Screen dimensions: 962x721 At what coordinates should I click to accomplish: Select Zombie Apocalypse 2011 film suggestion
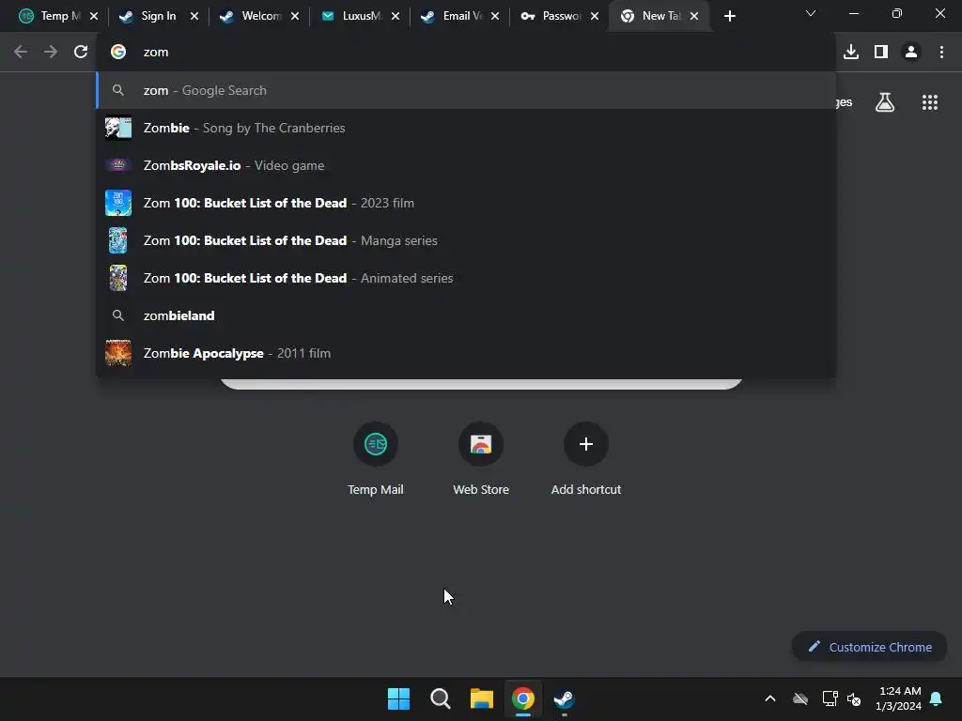pyautogui.click(x=466, y=353)
